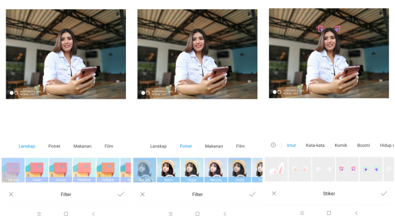Switch to Lanskap tab in second screen
The image size is (395, 222).
pos(159,146)
